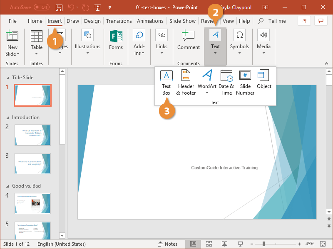Insert the Date & Time

pos(226,82)
